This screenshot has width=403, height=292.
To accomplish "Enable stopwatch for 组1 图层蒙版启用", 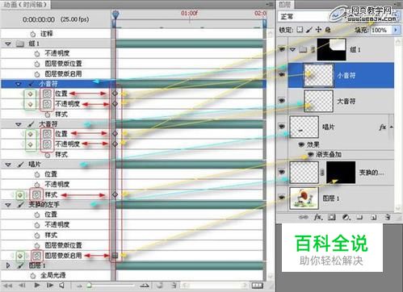I will pos(37,74).
